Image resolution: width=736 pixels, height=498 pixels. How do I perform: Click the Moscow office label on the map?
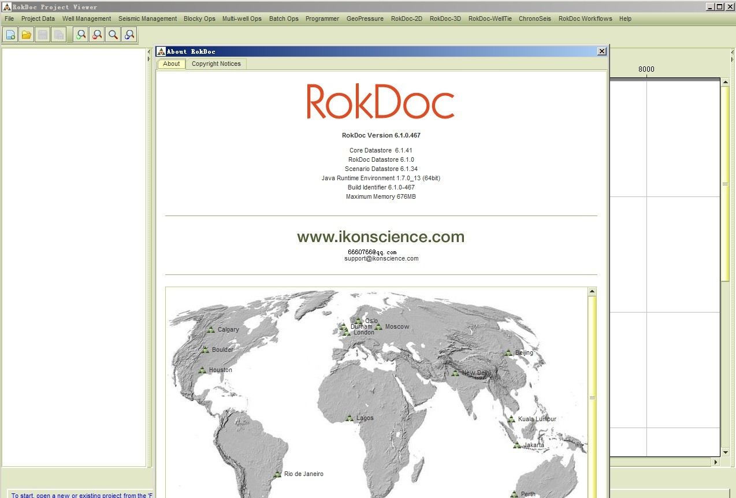pyautogui.click(x=397, y=327)
